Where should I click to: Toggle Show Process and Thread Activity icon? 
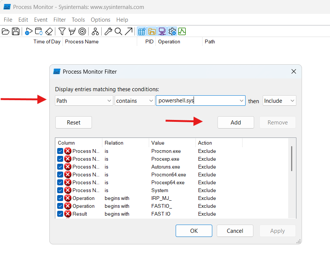[x=172, y=31]
